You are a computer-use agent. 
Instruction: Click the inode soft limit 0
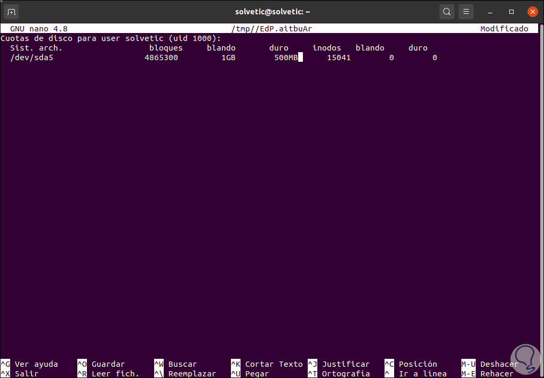(391, 57)
